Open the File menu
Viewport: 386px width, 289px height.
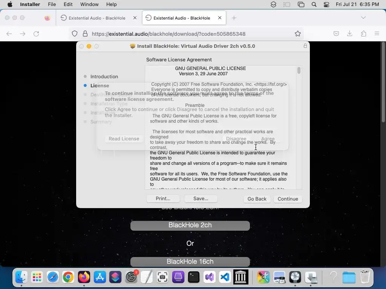[x=52, y=4]
